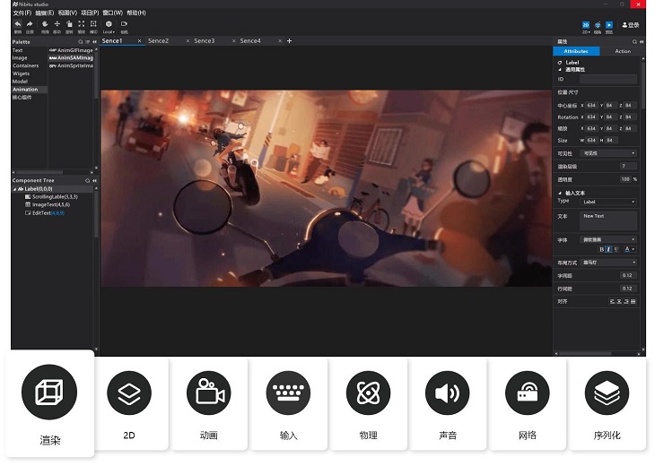This screenshot has height=466, width=655.
Task: Click the undo arrow in the toolbar
Action: [x=17, y=24]
